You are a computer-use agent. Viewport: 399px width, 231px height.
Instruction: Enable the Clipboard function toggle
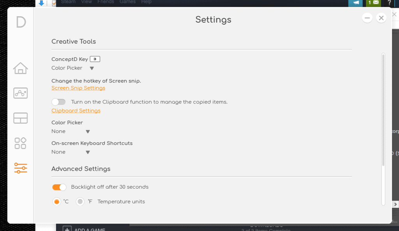tap(58, 102)
